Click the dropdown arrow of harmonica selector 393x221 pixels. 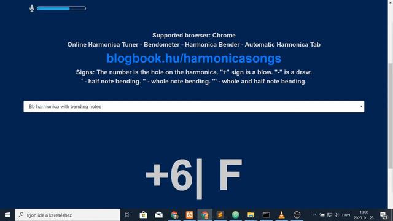point(361,106)
